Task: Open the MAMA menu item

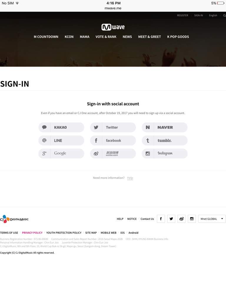Action: (84, 37)
